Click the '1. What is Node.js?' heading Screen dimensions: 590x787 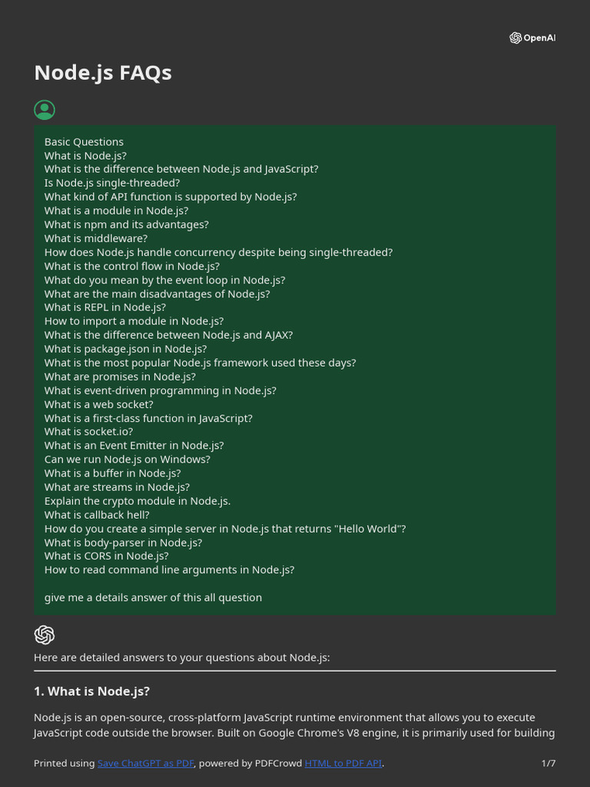tap(91, 691)
